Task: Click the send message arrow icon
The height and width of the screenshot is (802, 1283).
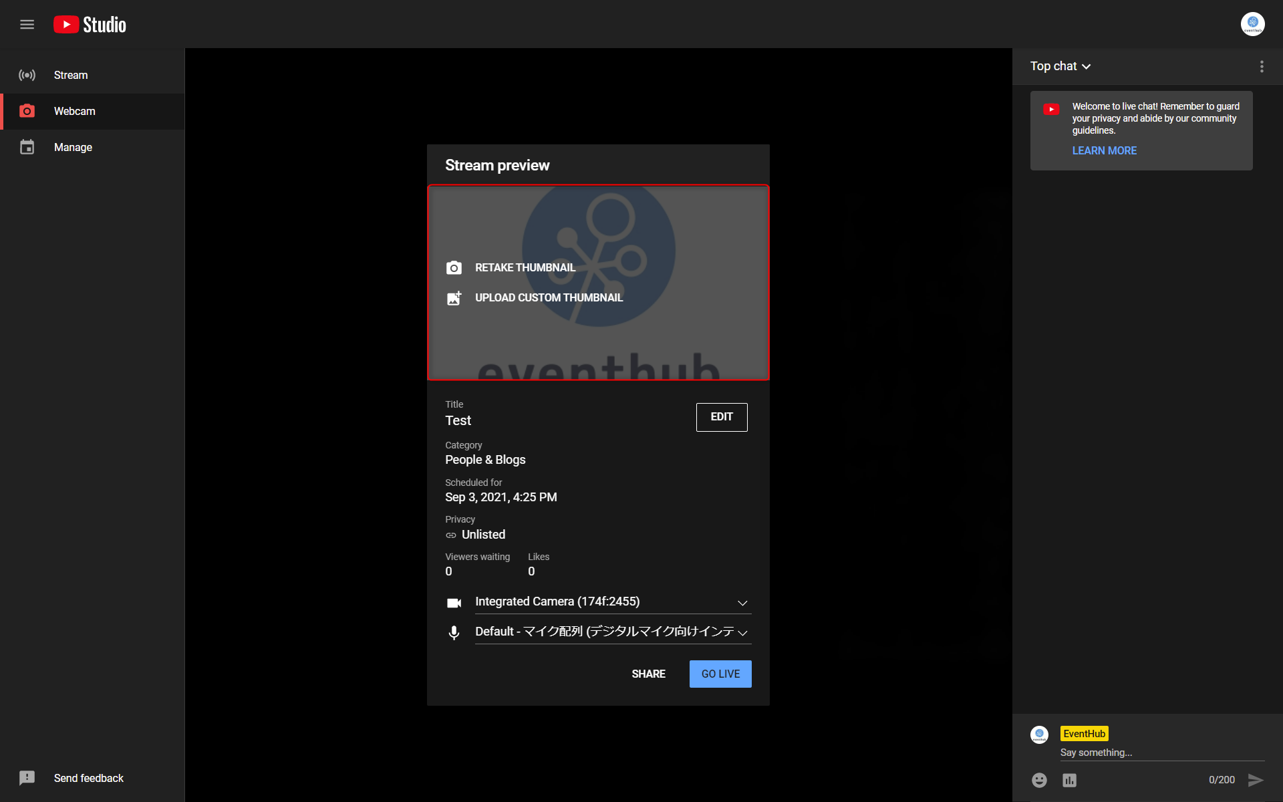Action: 1256,780
